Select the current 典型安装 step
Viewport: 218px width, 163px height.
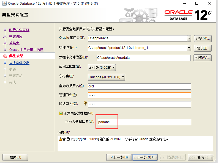tap(16, 56)
